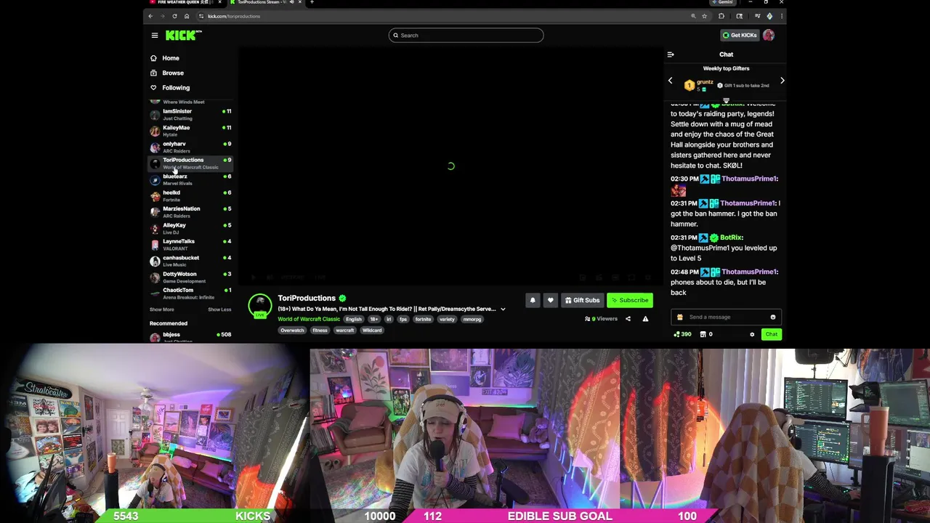Switch to FIRE WEATHER QUEEN browser tab

184,2
